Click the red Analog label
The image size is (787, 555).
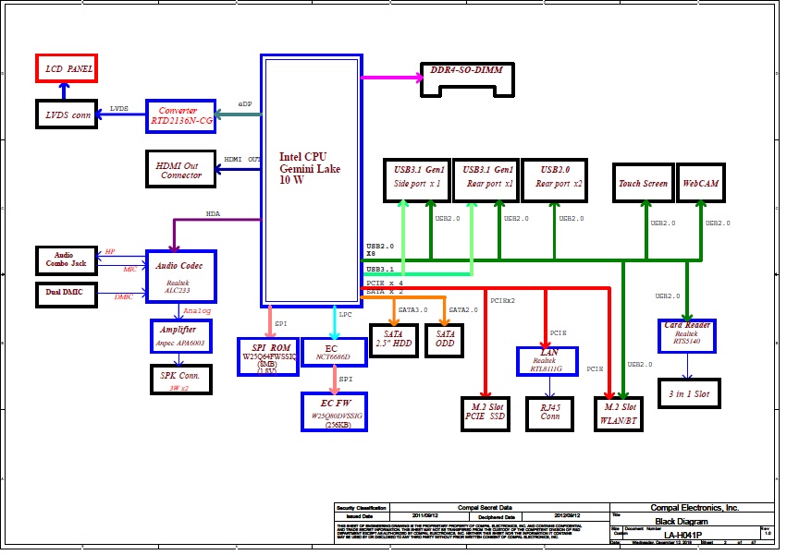point(197,311)
